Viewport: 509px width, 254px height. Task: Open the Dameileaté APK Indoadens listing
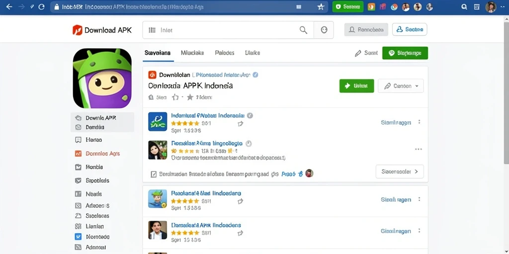click(x=206, y=225)
